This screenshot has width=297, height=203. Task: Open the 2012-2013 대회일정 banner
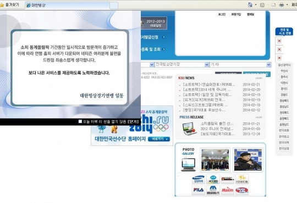154,23
